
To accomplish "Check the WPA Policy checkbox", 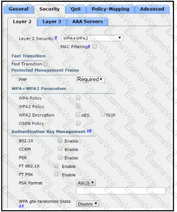I will pos(78,98).
